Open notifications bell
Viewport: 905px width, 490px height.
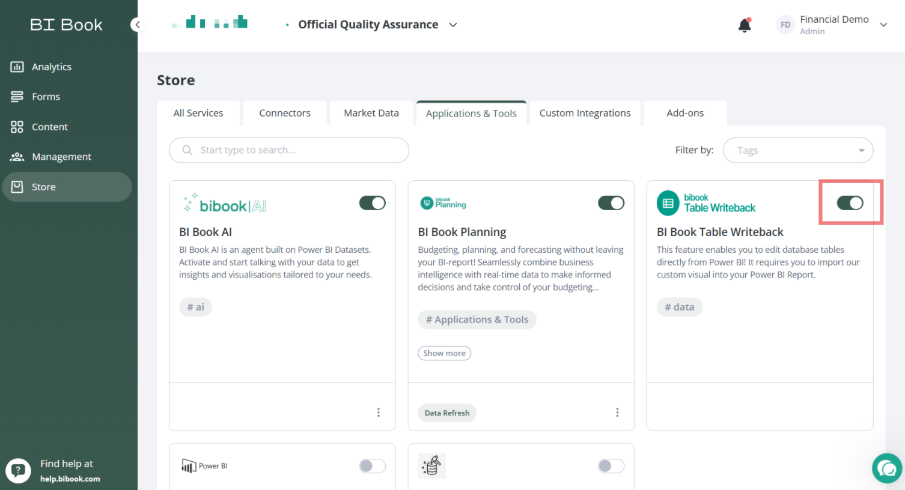[x=745, y=25]
